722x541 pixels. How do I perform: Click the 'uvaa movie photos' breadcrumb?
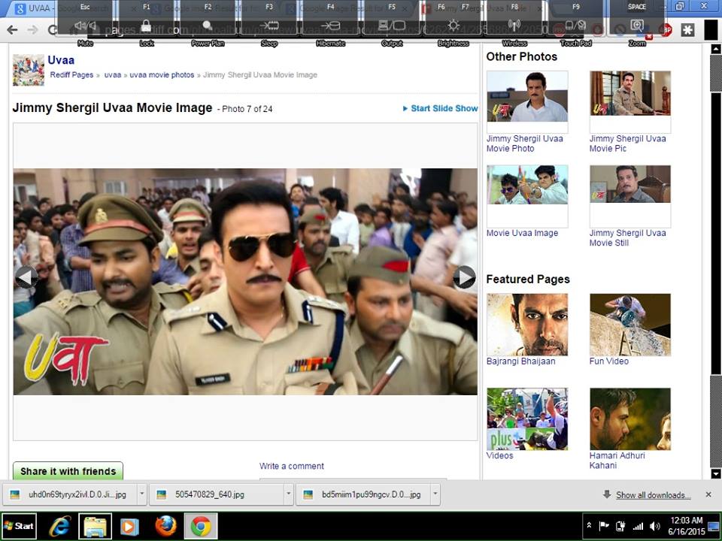162,75
